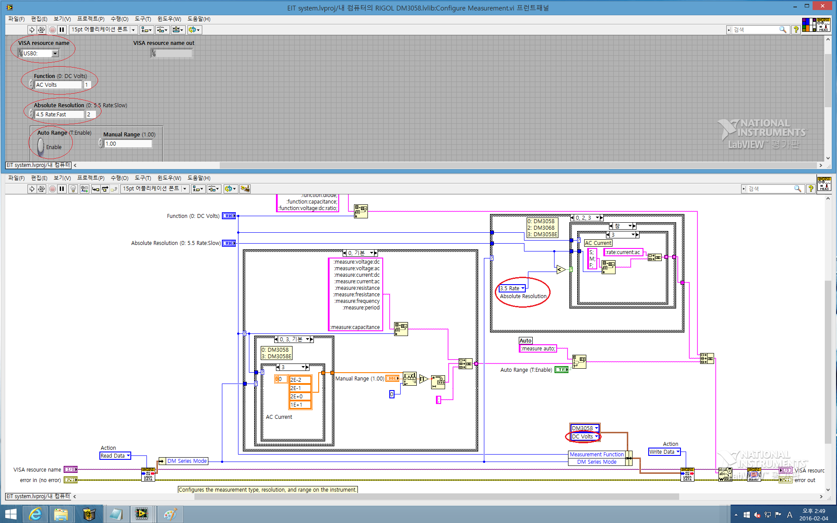Open 파일(F) menu in front panel
The width and height of the screenshot is (837, 523).
17,19
